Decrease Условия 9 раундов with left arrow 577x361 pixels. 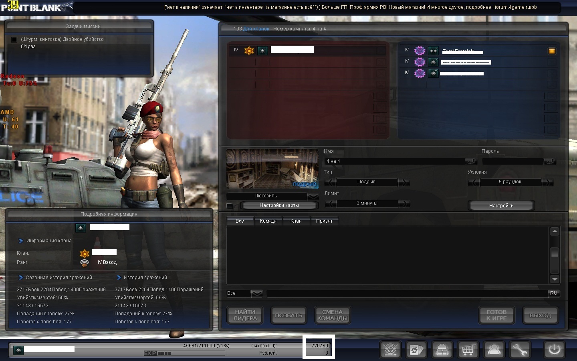point(474,182)
